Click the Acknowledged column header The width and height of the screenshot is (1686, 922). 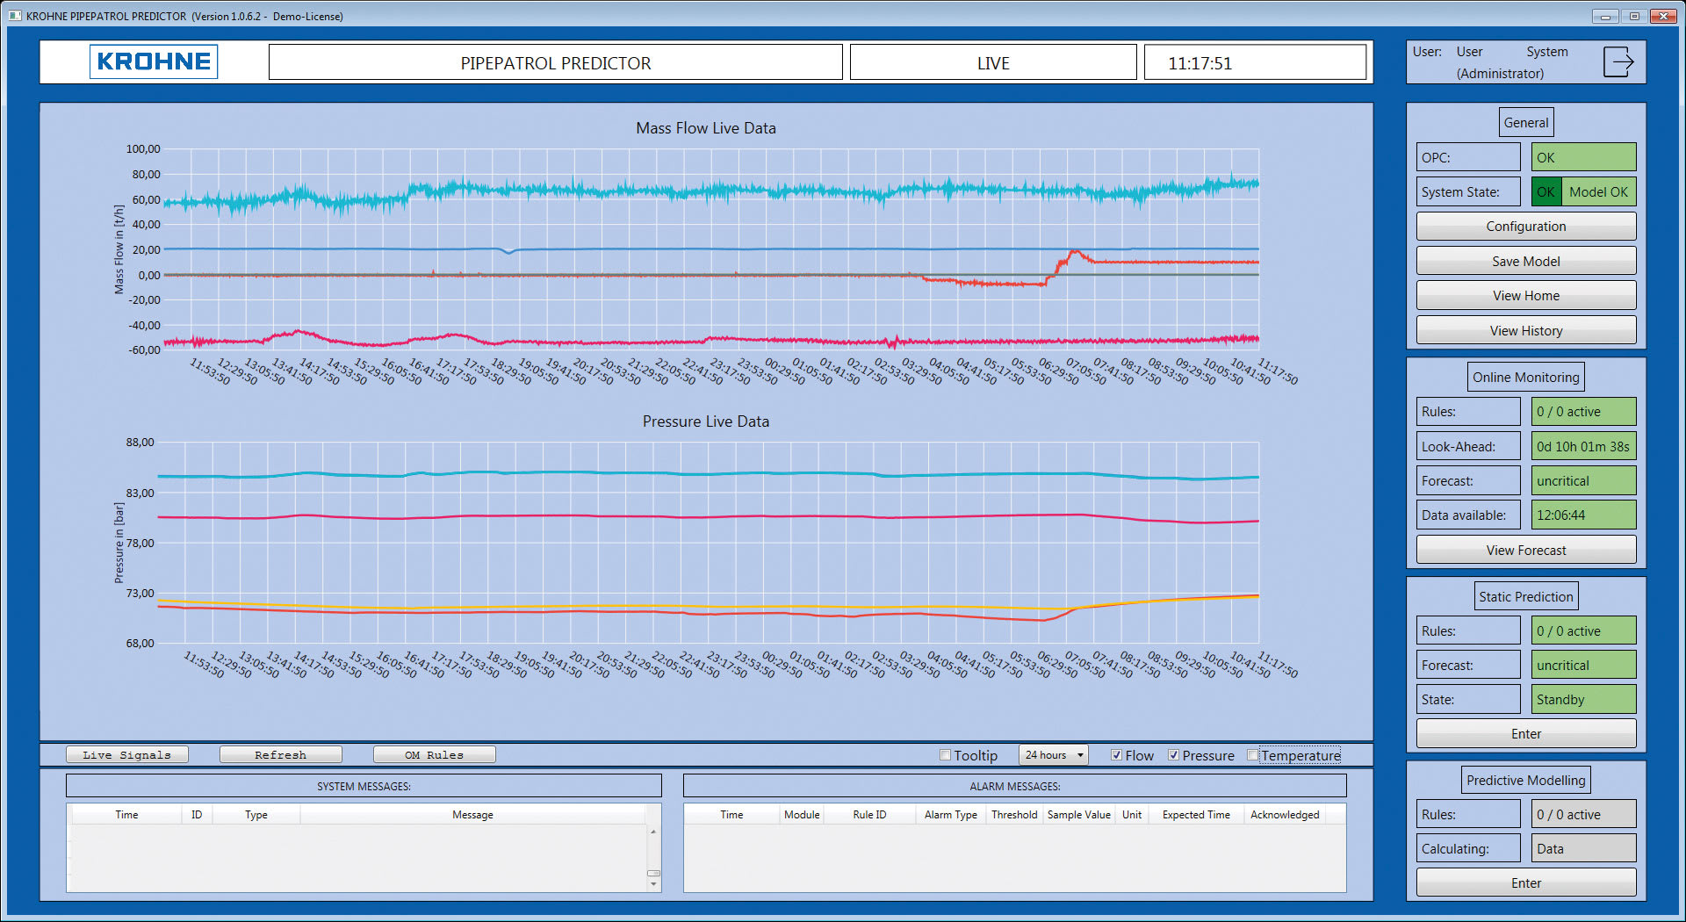point(1285,815)
